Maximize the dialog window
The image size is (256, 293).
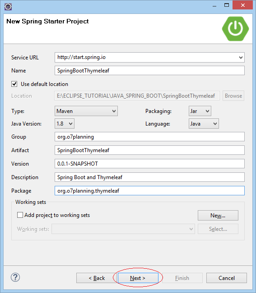(227, 5)
